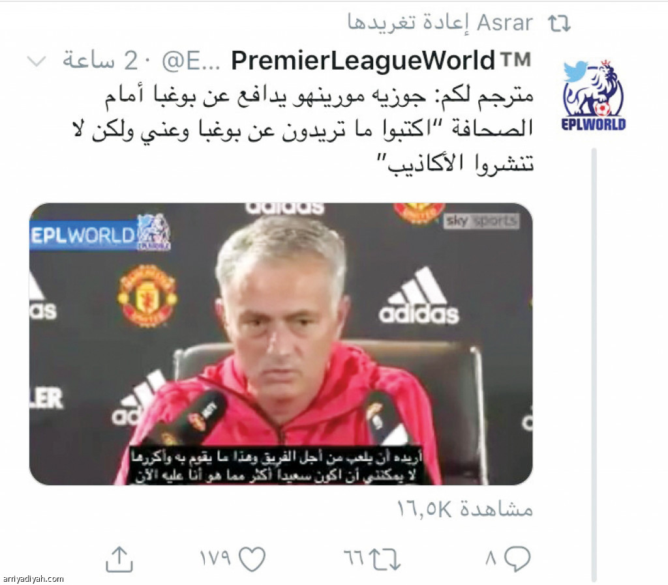Click the ٨ replies count

coord(491,558)
